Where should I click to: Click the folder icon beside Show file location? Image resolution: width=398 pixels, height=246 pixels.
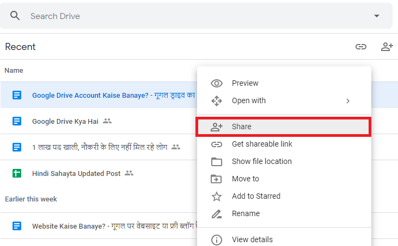click(x=217, y=162)
